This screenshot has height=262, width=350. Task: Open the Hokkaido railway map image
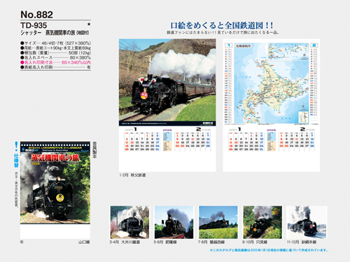272,83
